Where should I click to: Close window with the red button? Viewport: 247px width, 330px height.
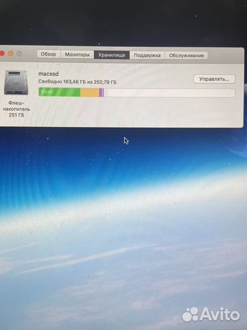(x=2, y=53)
